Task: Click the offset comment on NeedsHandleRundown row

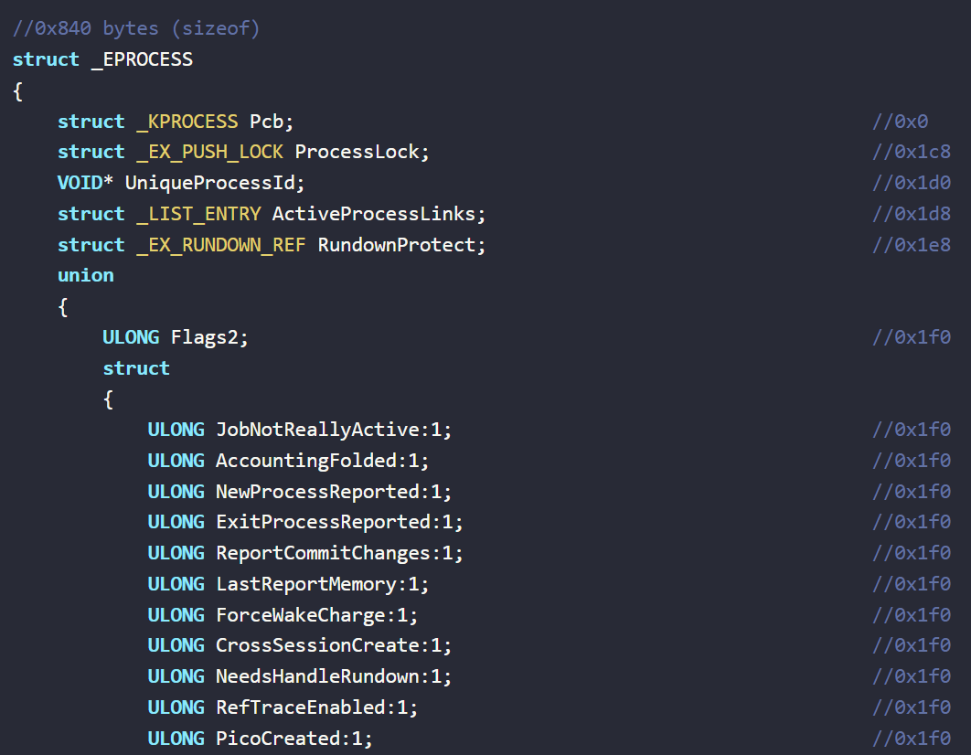Action: tap(912, 676)
